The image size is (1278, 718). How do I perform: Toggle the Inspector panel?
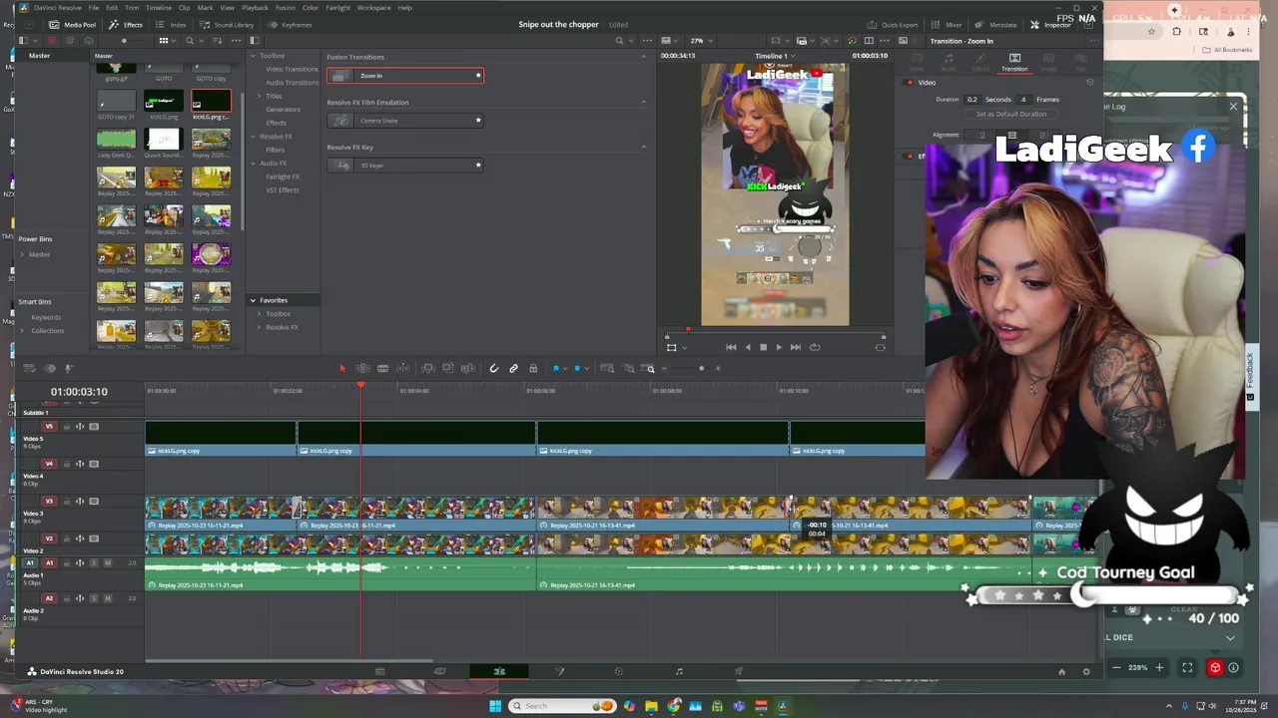coord(1050,24)
